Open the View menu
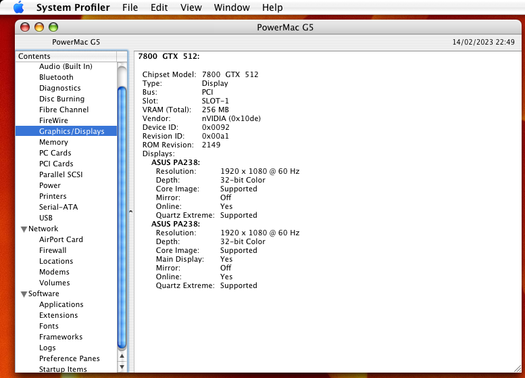 coord(191,7)
